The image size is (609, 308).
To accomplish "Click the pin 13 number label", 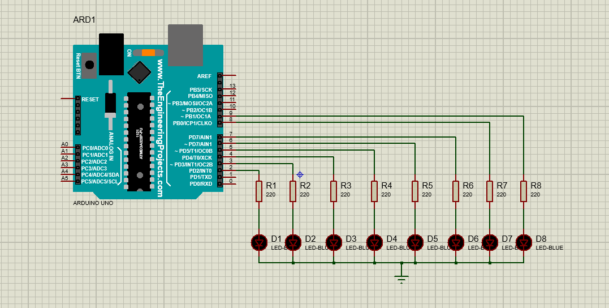I will pyautogui.click(x=232, y=86).
